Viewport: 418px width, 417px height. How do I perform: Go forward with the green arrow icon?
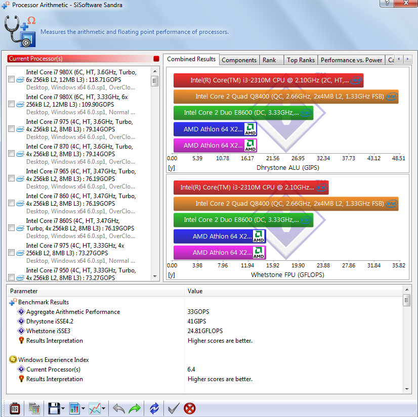(135, 408)
